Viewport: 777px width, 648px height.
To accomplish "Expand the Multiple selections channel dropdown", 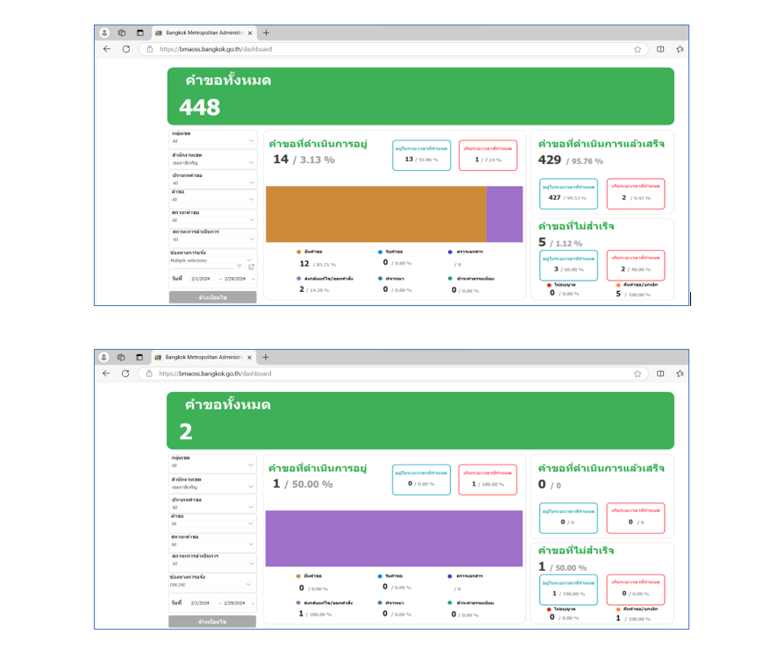I will [249, 260].
